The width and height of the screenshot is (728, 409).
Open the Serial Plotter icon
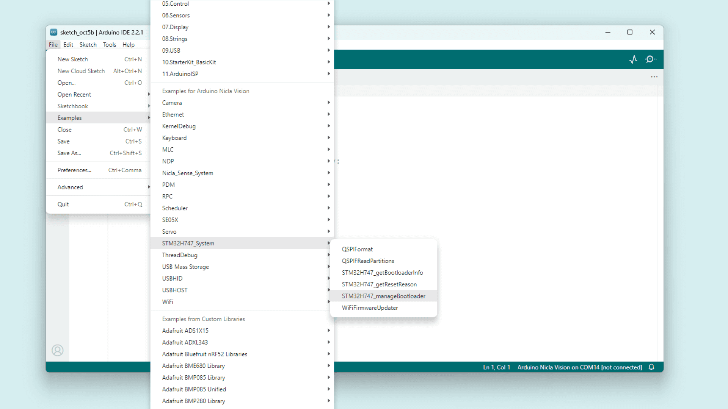tap(633, 59)
